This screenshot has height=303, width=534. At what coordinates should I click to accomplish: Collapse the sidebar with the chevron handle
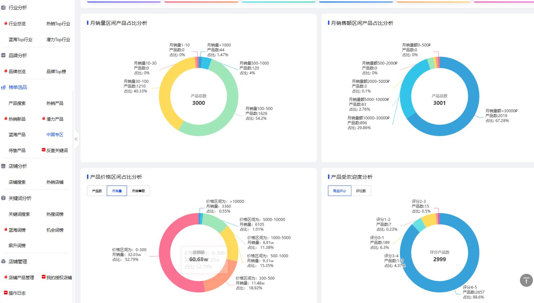coord(76,139)
